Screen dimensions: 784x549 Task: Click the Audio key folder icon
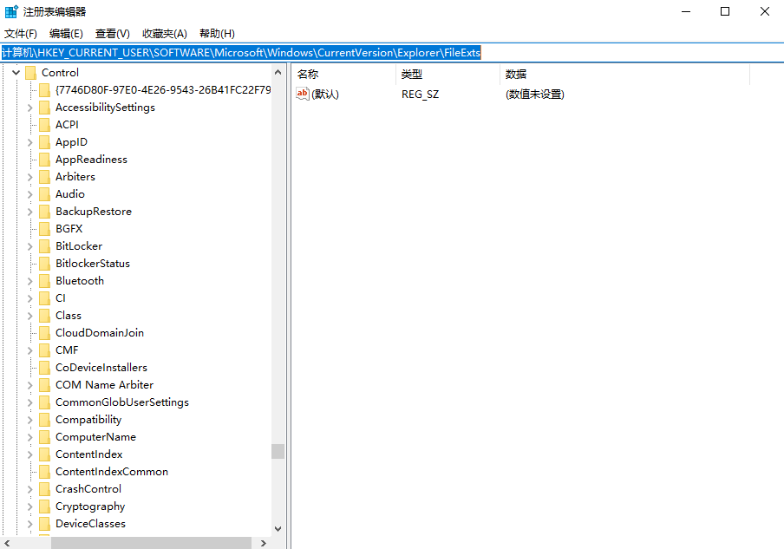coord(45,193)
